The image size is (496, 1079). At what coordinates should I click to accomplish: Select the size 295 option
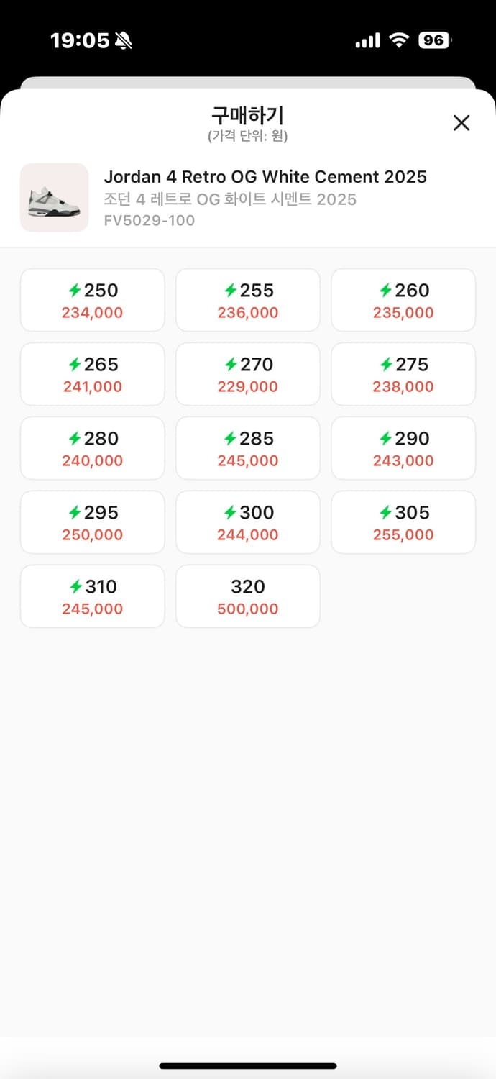pos(93,522)
